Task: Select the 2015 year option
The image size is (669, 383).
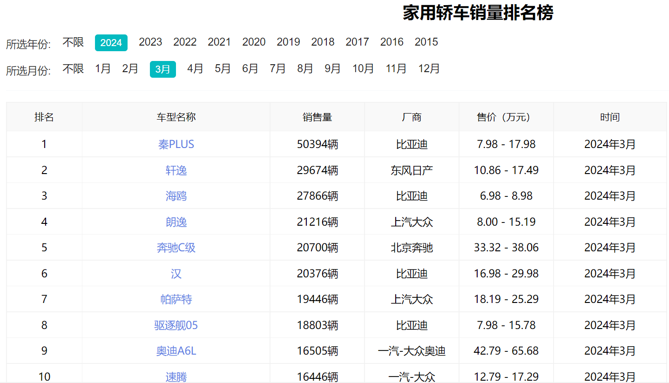Action: 426,42
